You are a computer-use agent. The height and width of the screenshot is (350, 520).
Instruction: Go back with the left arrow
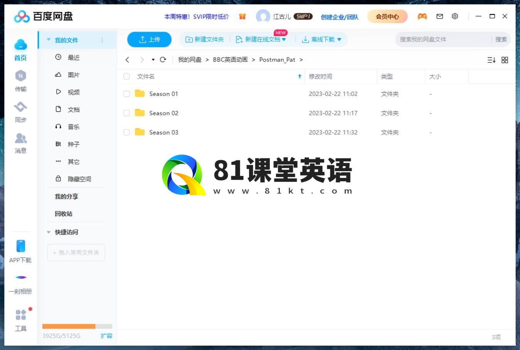click(127, 60)
